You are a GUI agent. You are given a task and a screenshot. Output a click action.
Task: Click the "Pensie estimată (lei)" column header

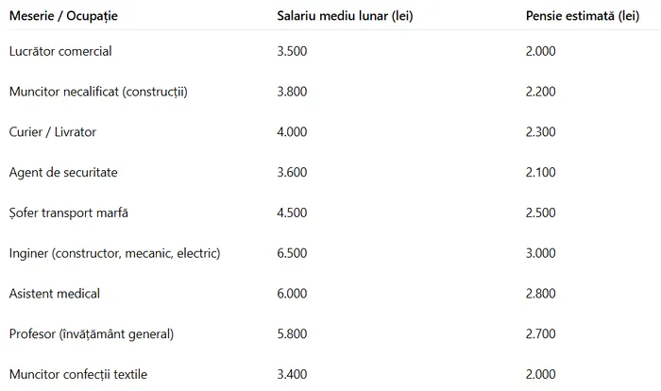[x=582, y=17]
